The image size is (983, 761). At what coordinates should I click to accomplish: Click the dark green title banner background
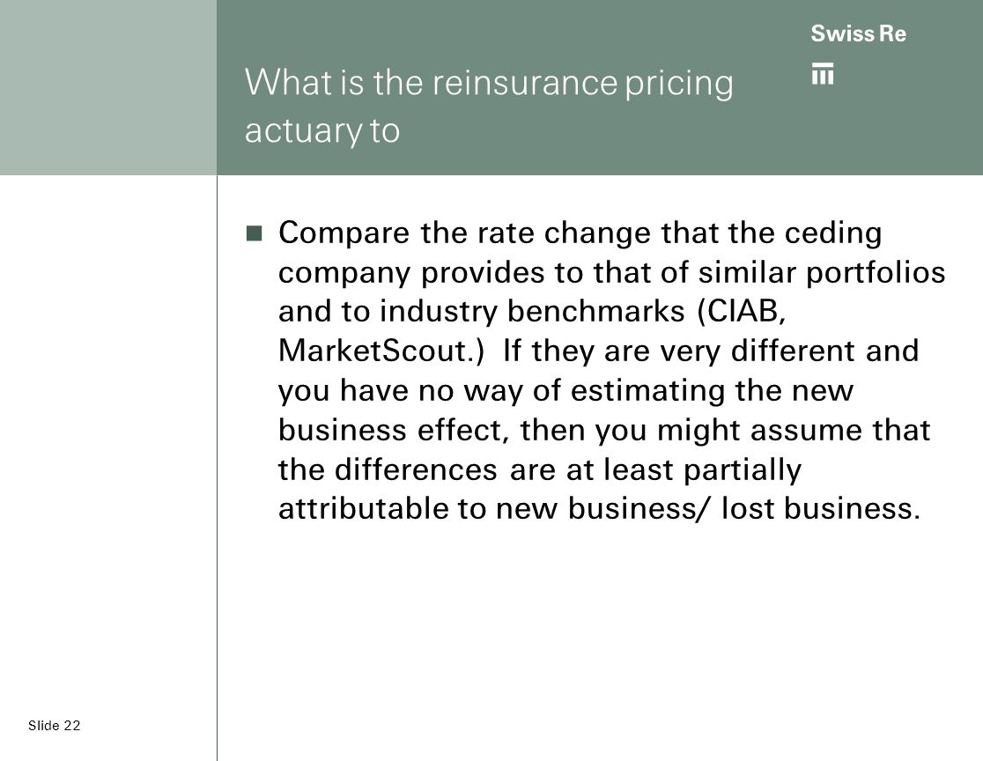point(599,87)
